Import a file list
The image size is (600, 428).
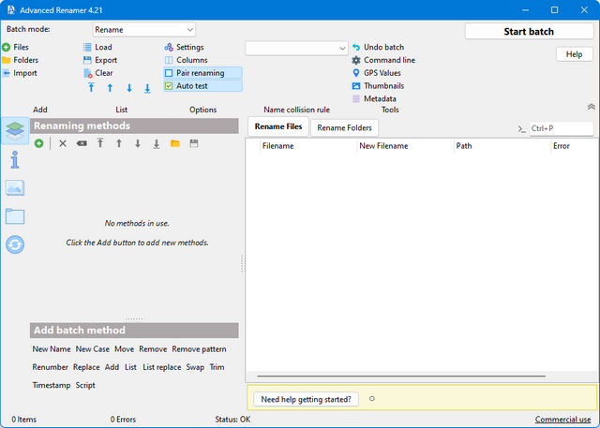(20, 73)
